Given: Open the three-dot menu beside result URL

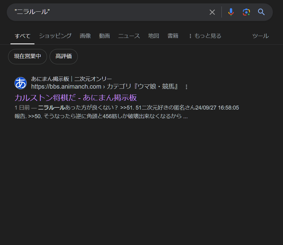Looking at the screenshot, I should coord(186,87).
